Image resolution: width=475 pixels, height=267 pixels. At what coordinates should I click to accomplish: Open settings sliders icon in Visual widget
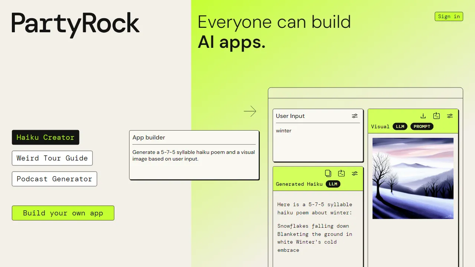pos(450,116)
